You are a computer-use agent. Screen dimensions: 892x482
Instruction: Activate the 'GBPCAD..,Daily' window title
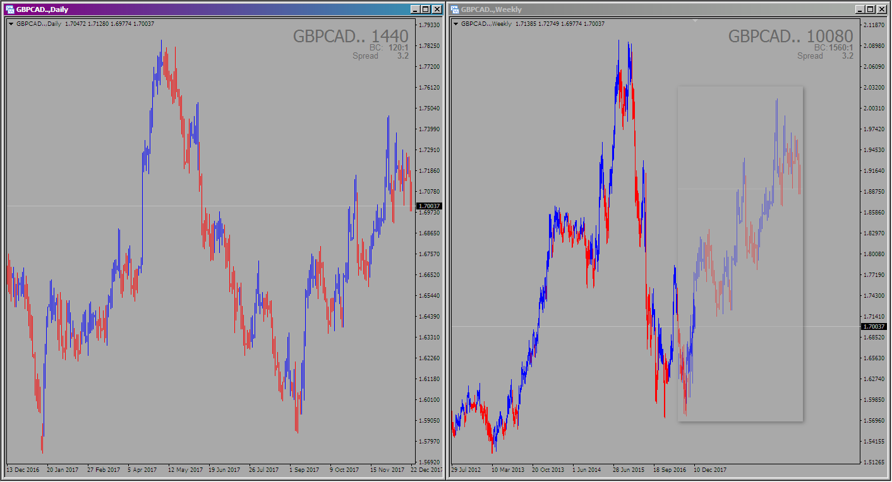pos(42,9)
